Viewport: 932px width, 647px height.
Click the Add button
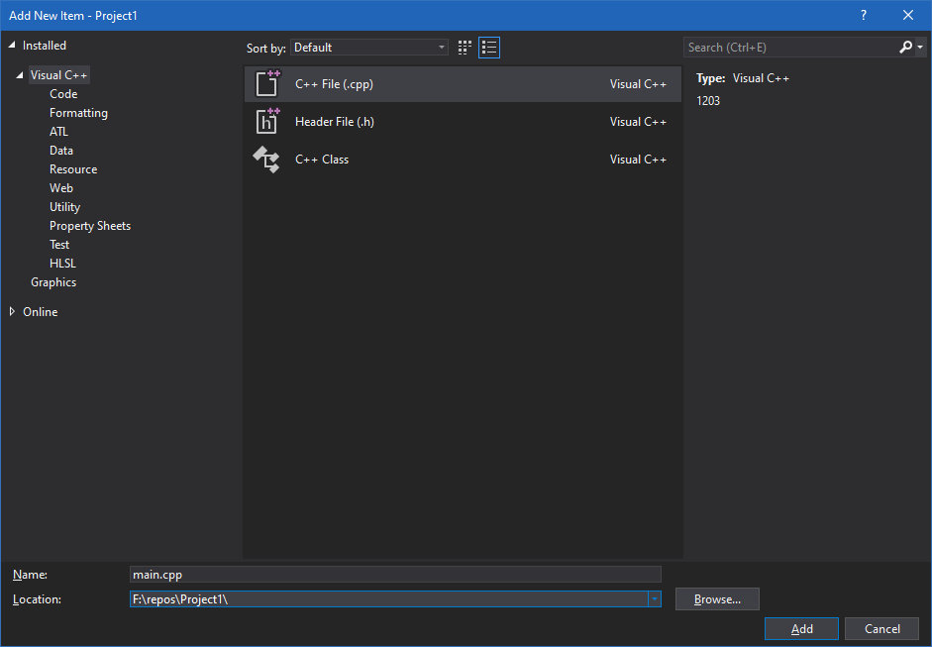801,629
